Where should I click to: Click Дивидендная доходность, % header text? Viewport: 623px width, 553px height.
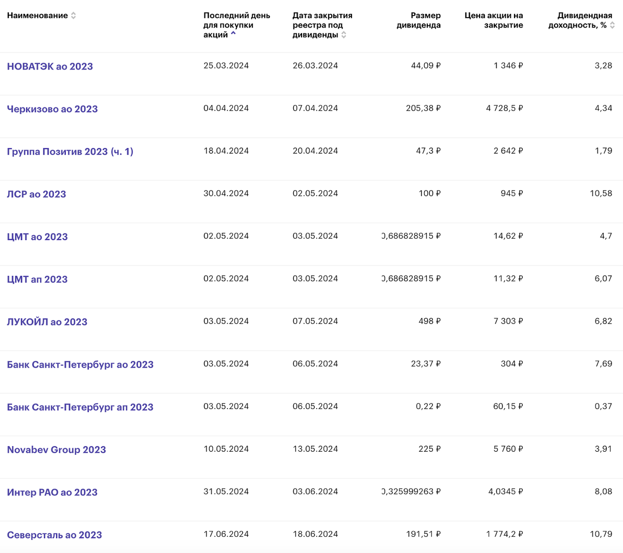(x=580, y=20)
